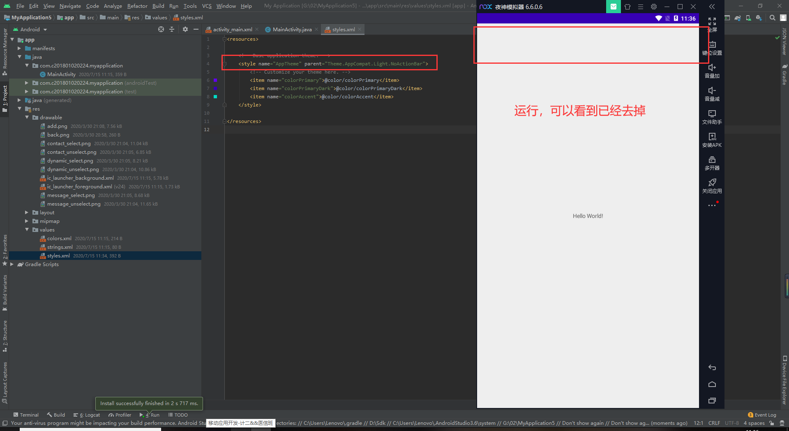The height and width of the screenshot is (431, 789).
Task: Open Profiler tool window
Action: pos(120,415)
